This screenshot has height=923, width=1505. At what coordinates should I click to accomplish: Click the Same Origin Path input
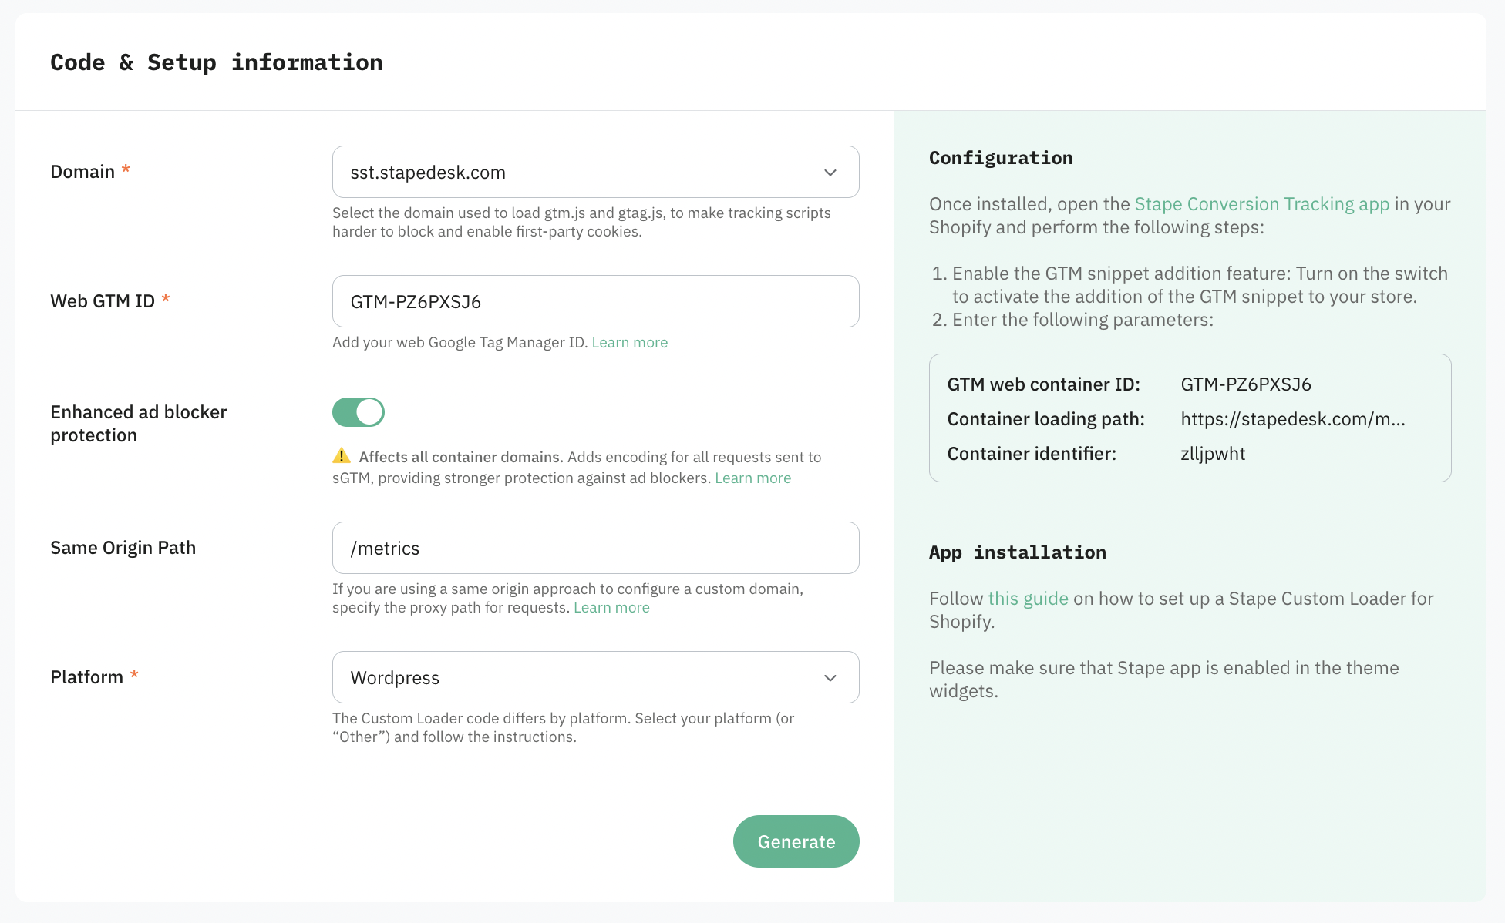tap(595, 548)
